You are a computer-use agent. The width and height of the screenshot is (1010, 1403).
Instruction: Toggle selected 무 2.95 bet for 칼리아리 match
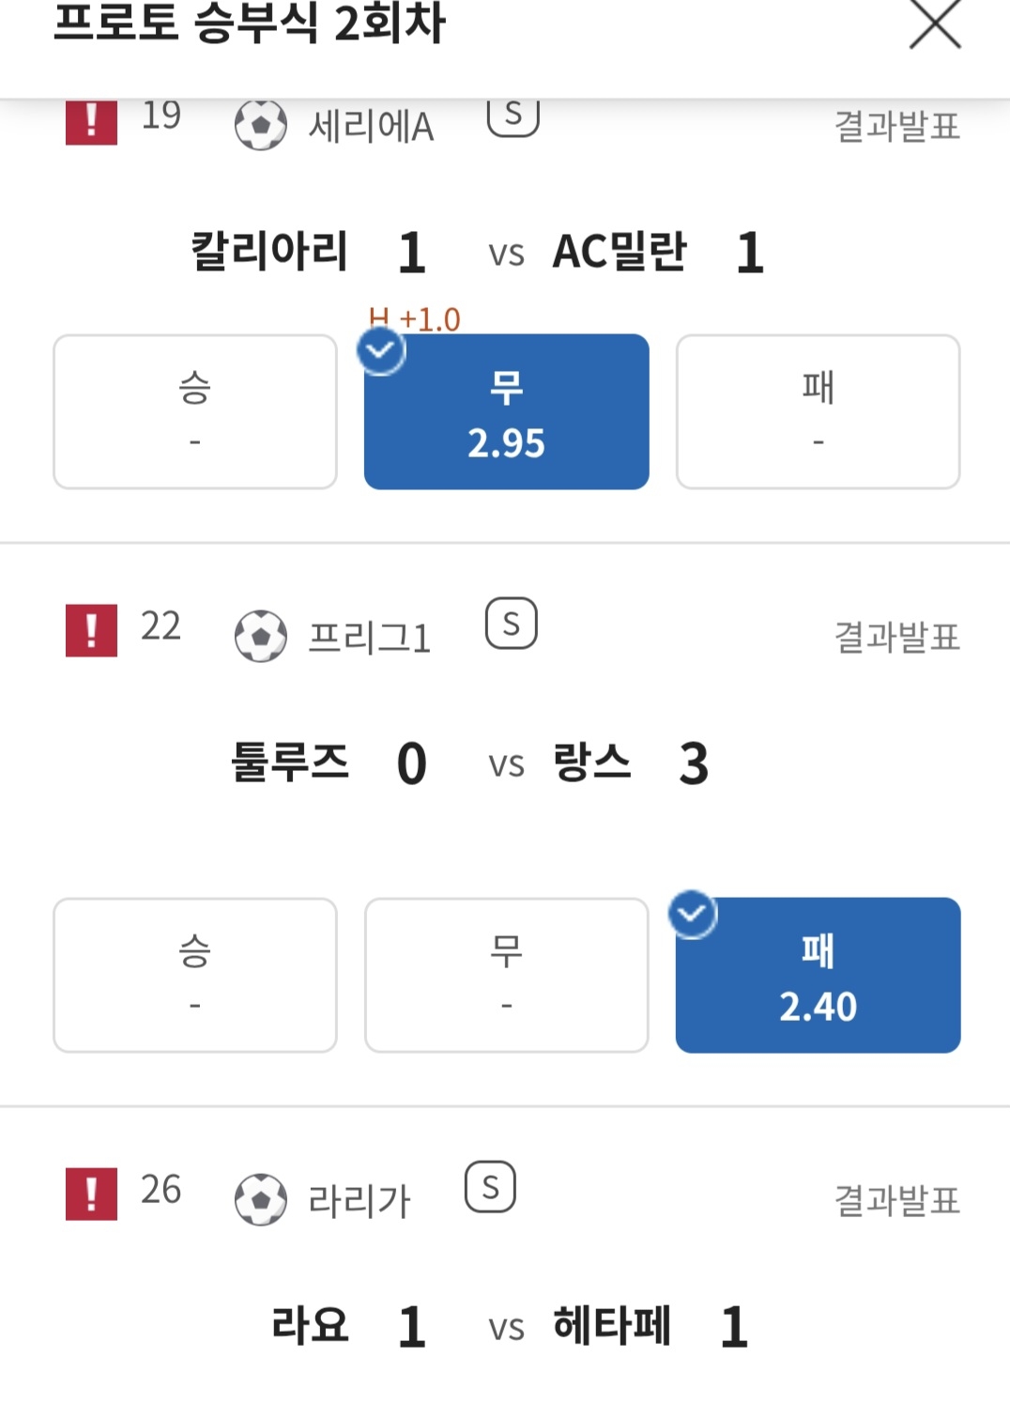coord(506,412)
